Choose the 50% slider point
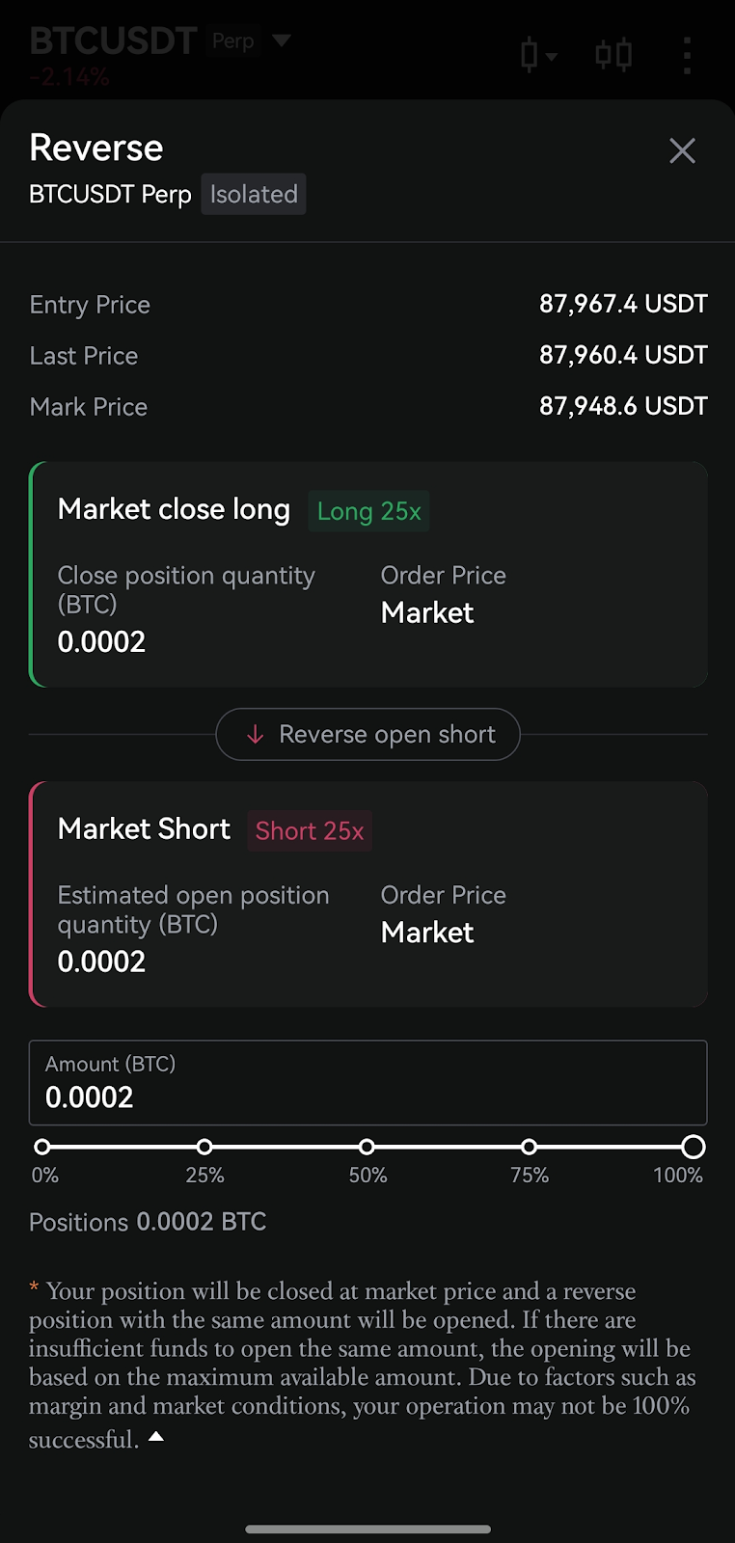Viewport: 735px width, 1543px height. tap(367, 1147)
